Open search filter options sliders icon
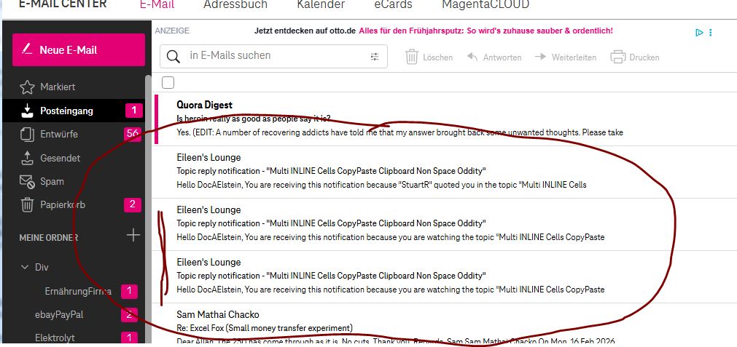The image size is (737, 347). click(x=375, y=57)
